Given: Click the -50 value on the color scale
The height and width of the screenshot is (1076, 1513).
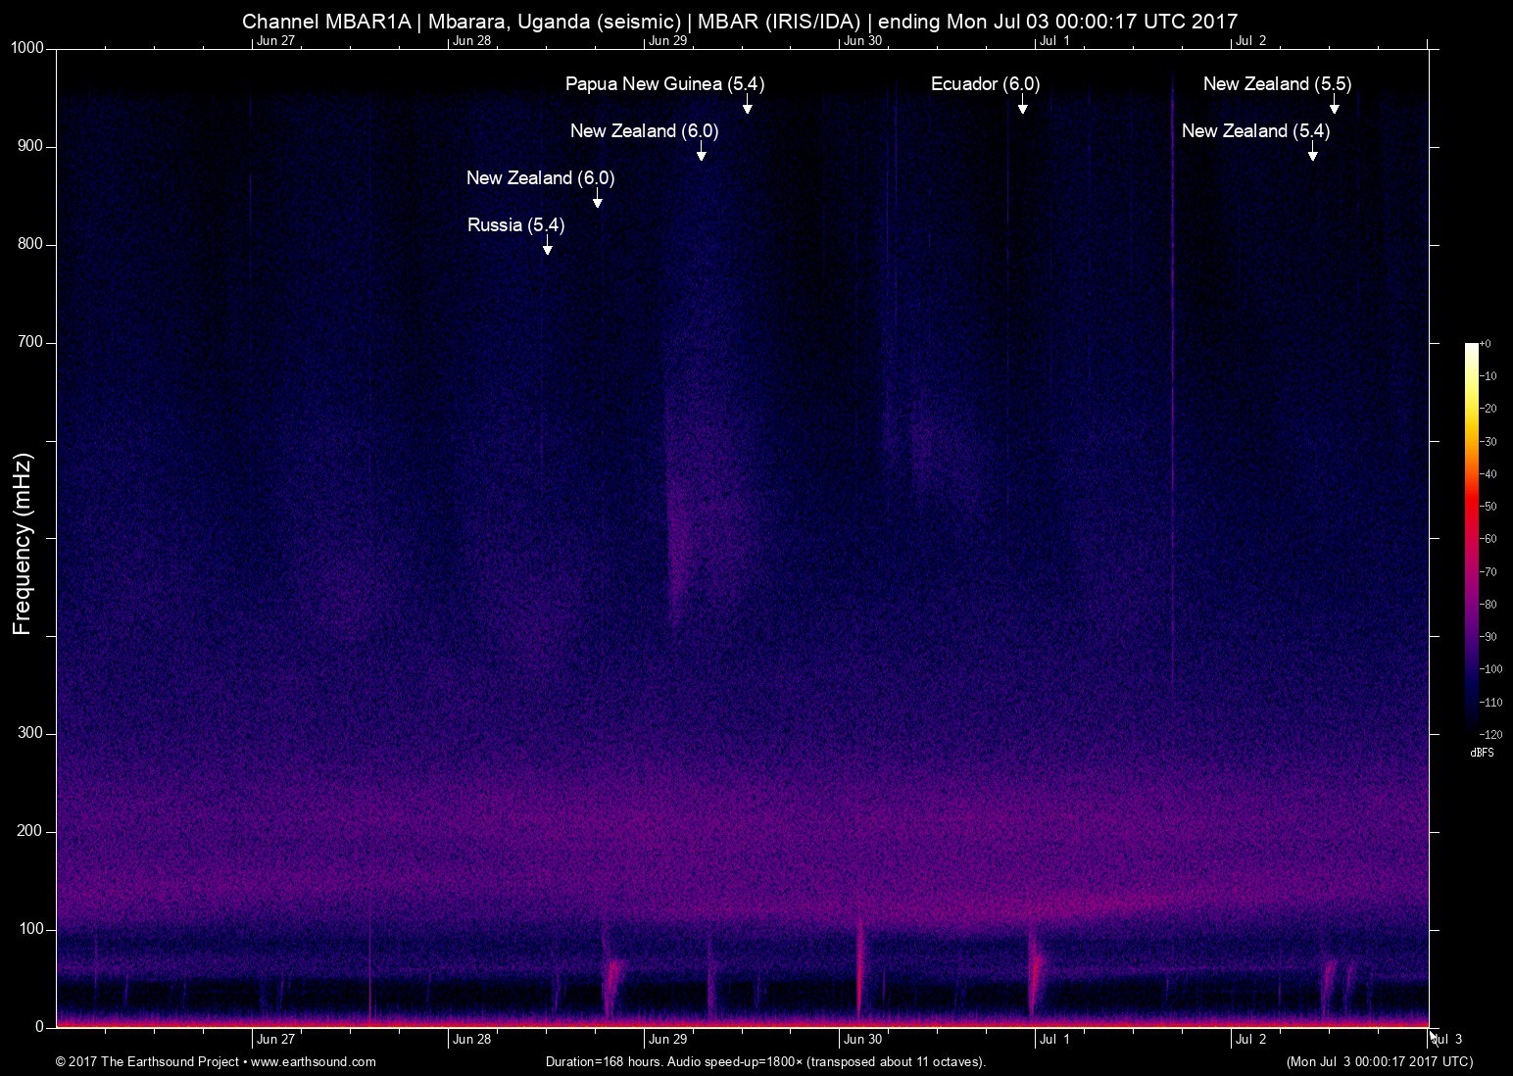Looking at the screenshot, I should (1489, 507).
